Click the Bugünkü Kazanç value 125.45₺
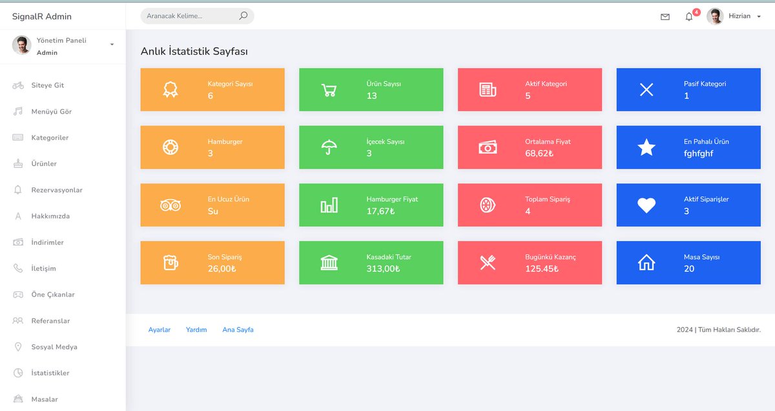The image size is (775, 411). click(x=542, y=269)
